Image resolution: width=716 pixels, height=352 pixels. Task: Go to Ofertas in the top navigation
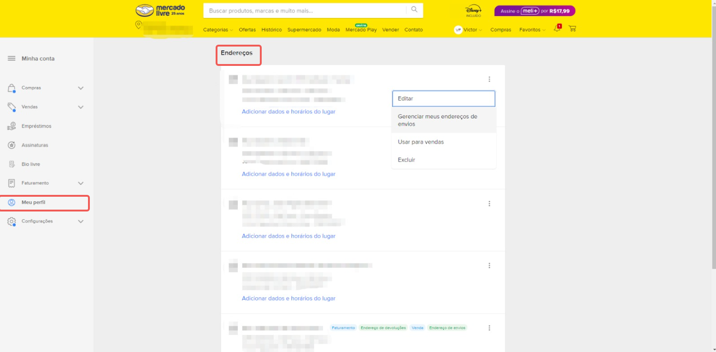[247, 29]
